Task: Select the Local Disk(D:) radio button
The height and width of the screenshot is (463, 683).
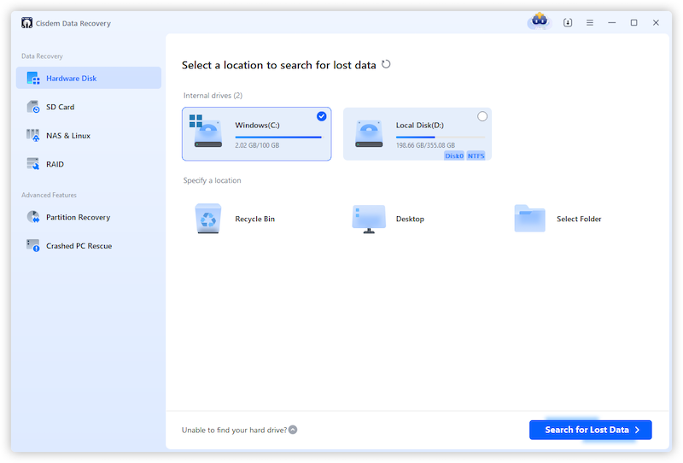Action: [482, 116]
